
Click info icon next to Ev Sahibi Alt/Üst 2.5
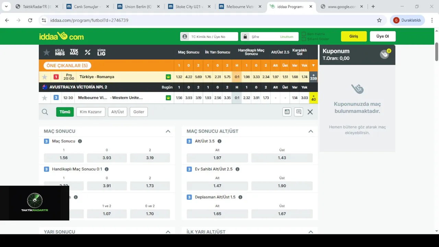coord(237,169)
